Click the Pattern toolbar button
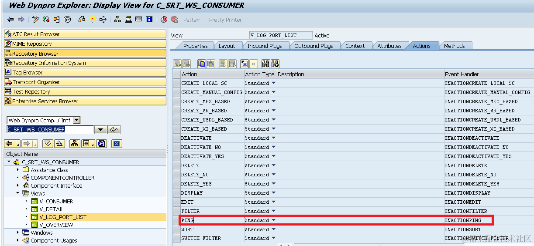Screen dimensions: 534x246 (192, 20)
